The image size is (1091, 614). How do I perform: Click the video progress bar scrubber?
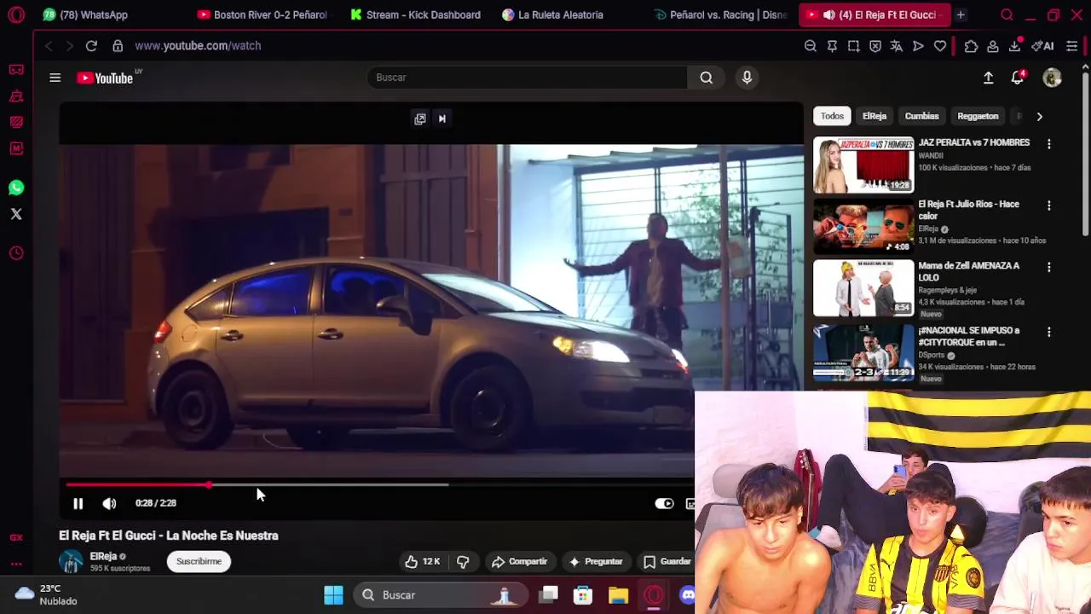point(208,484)
